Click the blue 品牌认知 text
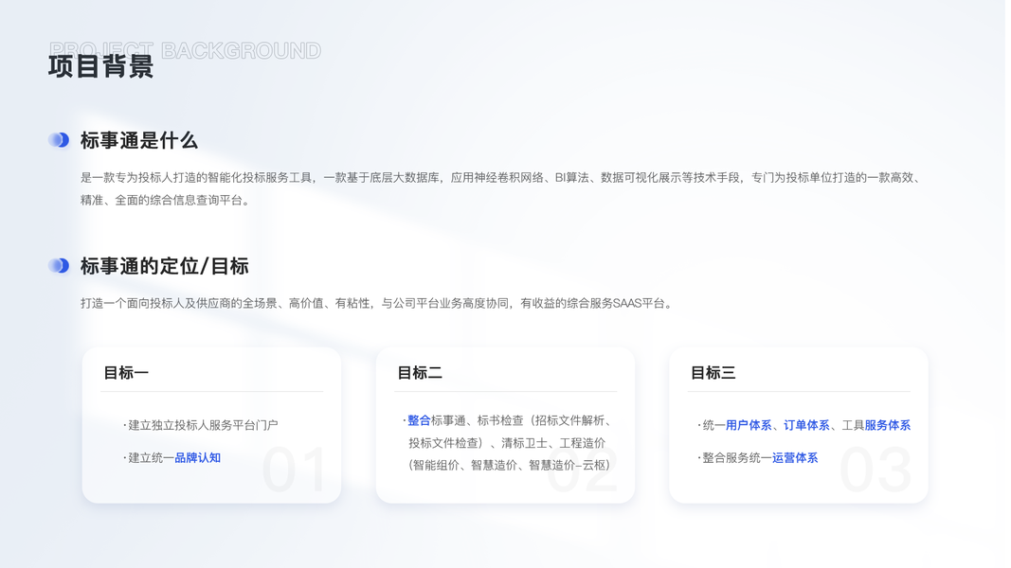 tap(197, 458)
